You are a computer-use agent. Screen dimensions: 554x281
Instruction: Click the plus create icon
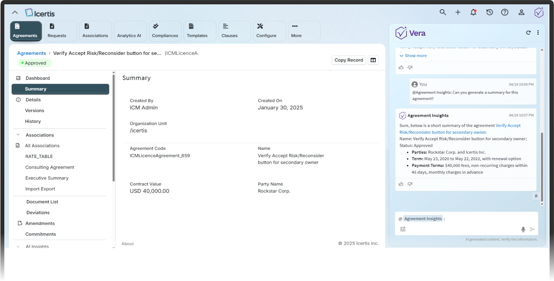pyautogui.click(x=458, y=12)
